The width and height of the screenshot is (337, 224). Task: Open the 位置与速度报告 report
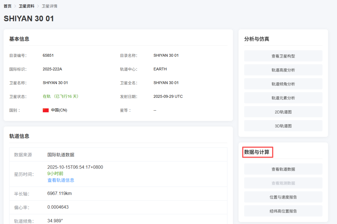[x=283, y=197]
